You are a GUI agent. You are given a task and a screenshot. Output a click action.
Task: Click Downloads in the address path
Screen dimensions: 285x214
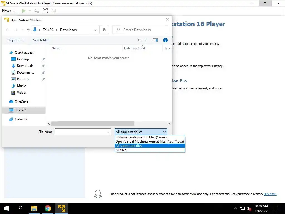tap(68, 30)
